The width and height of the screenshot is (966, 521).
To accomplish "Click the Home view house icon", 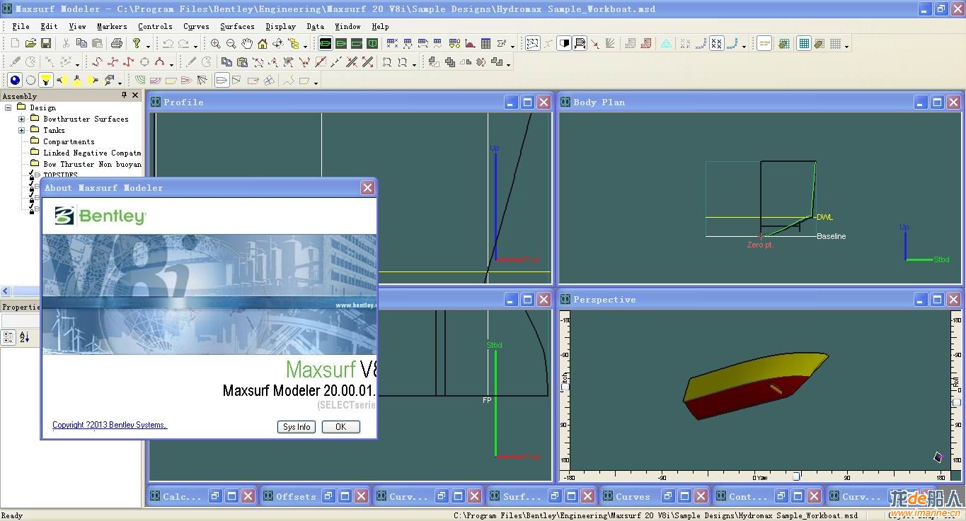I will click(x=263, y=44).
